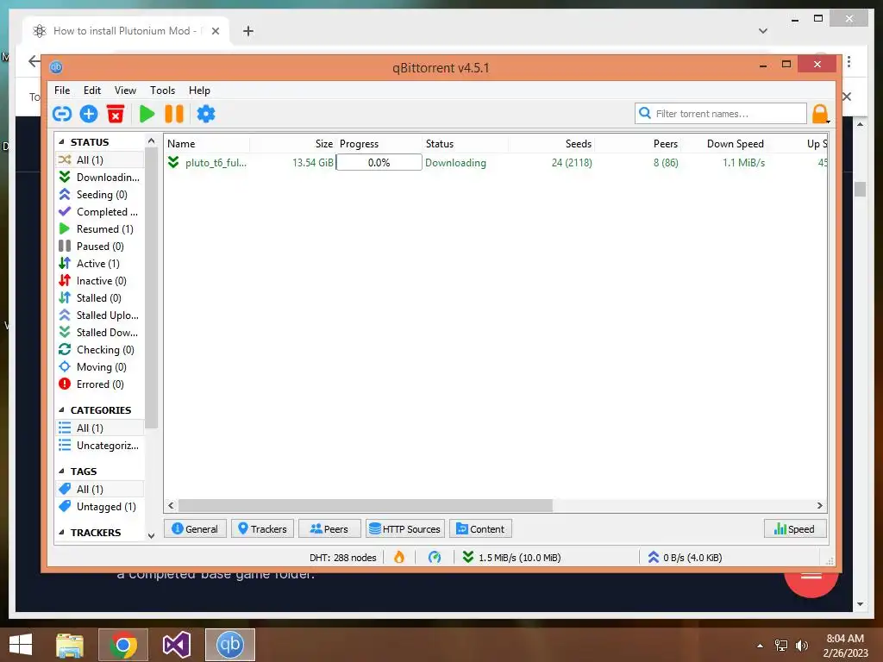Select the Active (1) filter
Image resolution: width=883 pixels, height=662 pixels.
tap(100, 264)
